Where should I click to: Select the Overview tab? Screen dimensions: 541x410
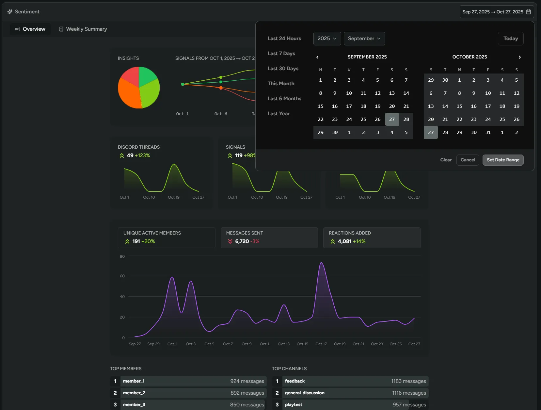(34, 29)
